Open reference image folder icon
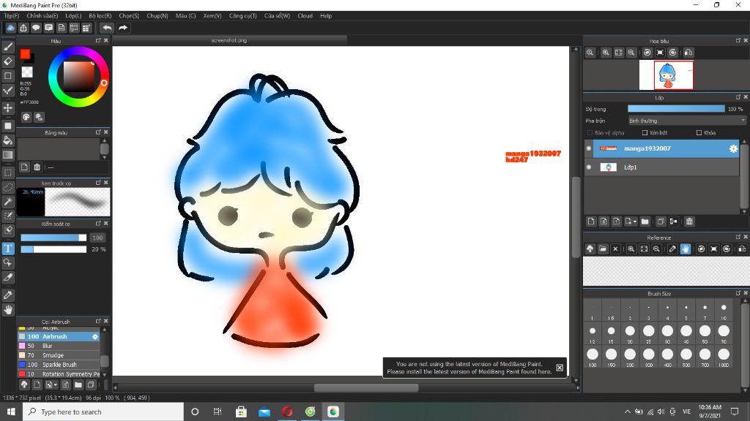 [x=603, y=249]
